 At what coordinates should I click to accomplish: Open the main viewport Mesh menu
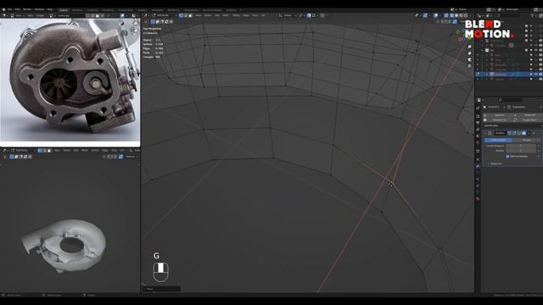(226, 15)
